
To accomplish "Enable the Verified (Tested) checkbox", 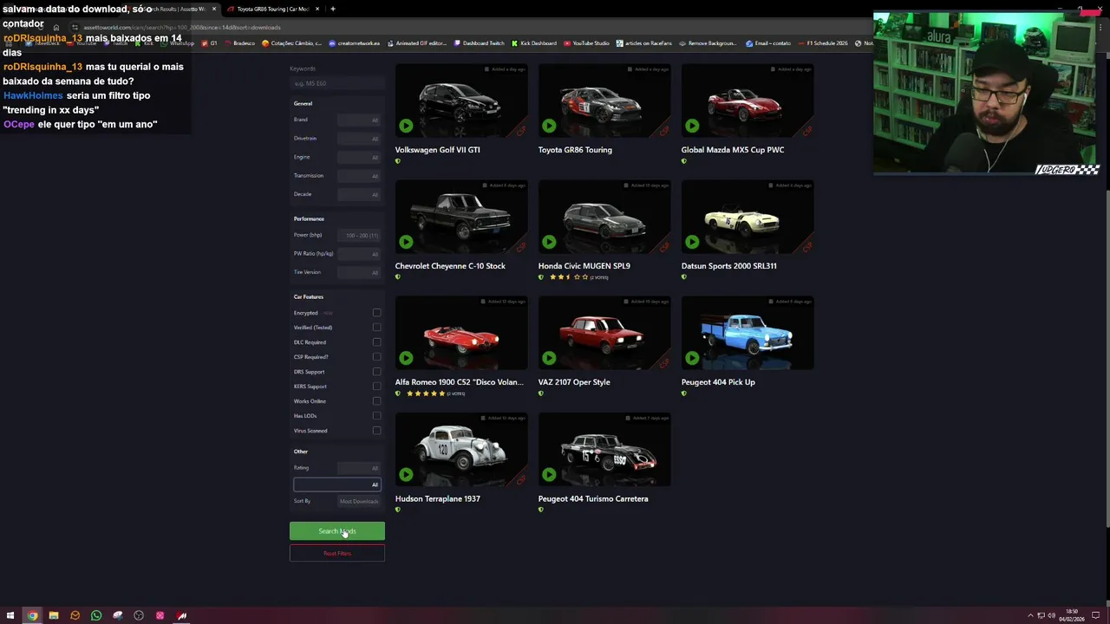I will 376,328.
